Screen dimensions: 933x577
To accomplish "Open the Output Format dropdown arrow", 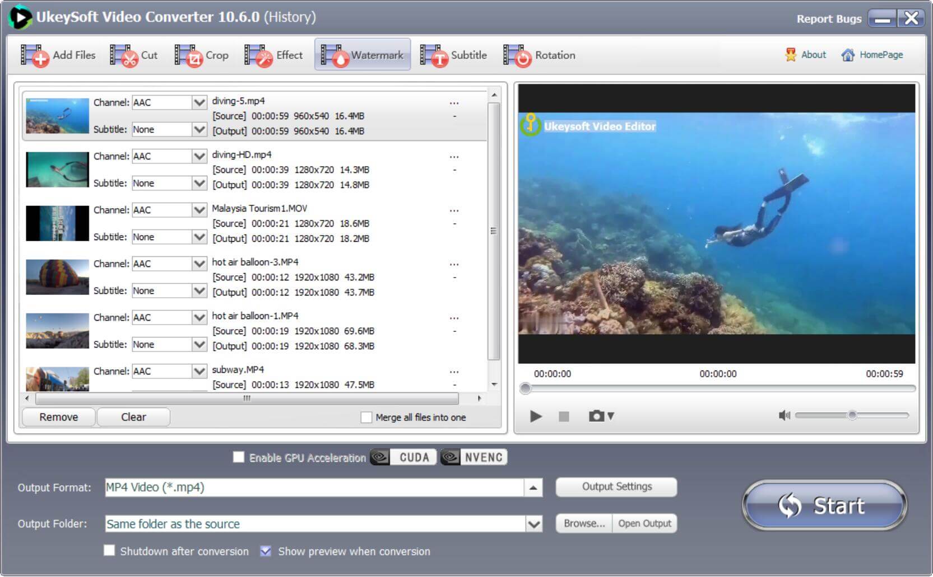I will point(533,487).
